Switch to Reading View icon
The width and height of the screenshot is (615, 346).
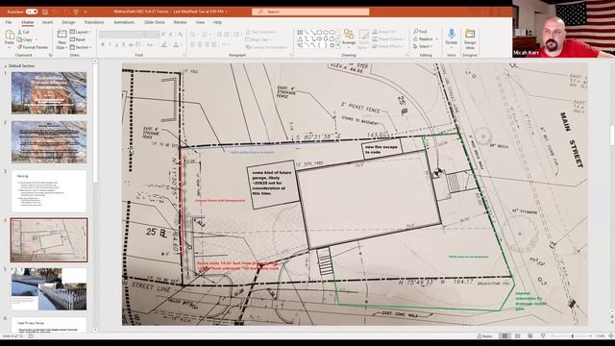click(x=530, y=336)
